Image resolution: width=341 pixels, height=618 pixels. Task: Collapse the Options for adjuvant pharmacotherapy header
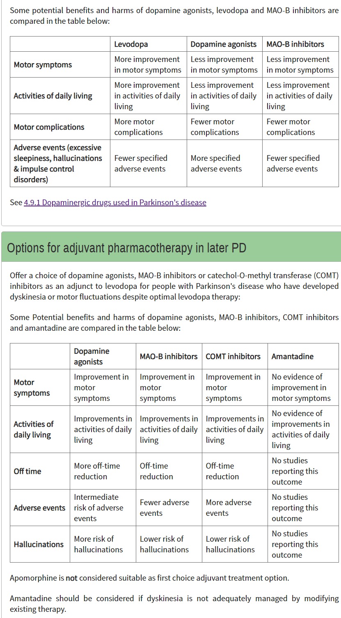tap(126, 248)
